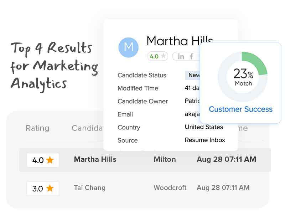The width and height of the screenshot is (285, 221).
Task: Click the New candidate status tag
Action: (x=193, y=75)
